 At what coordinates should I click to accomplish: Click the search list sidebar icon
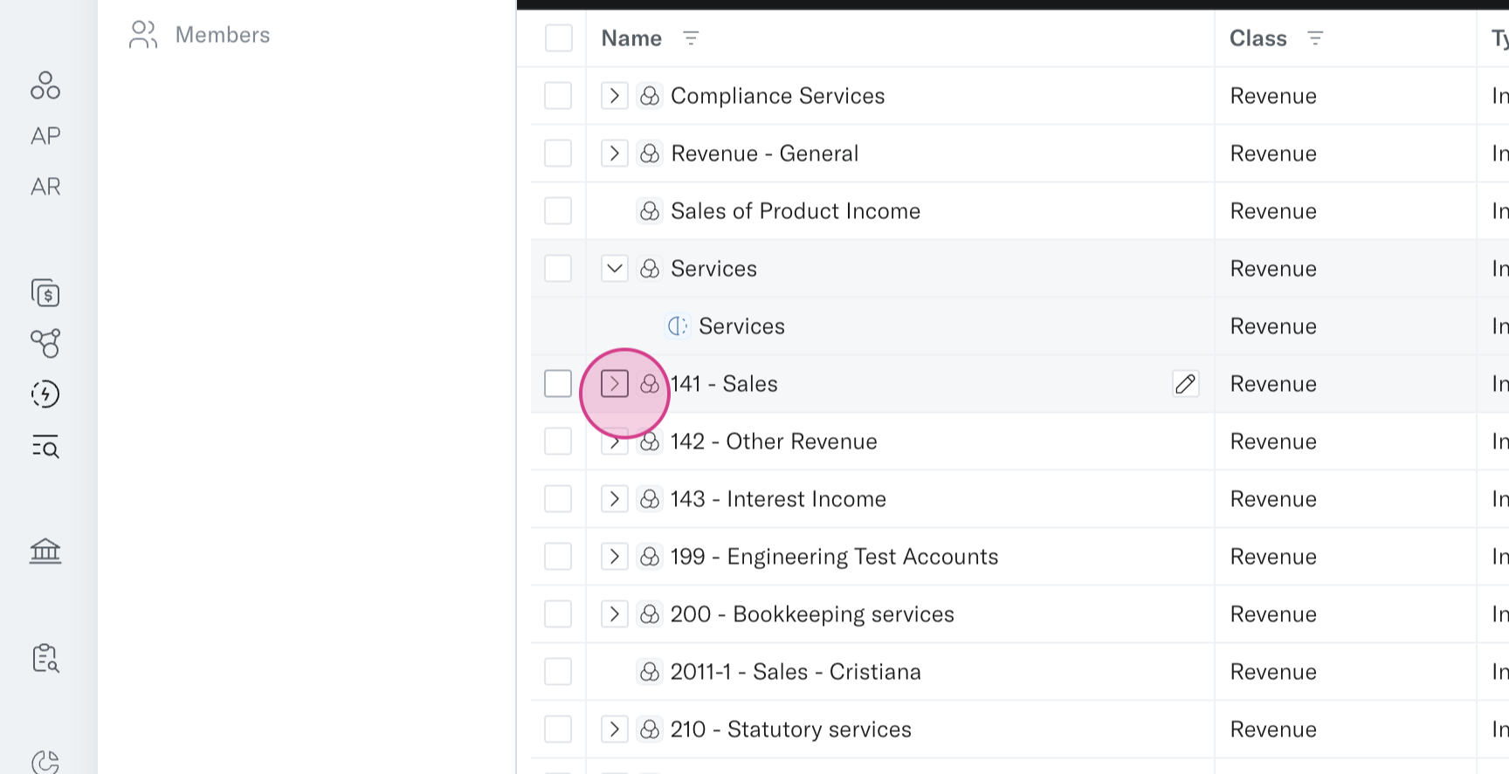pos(45,447)
